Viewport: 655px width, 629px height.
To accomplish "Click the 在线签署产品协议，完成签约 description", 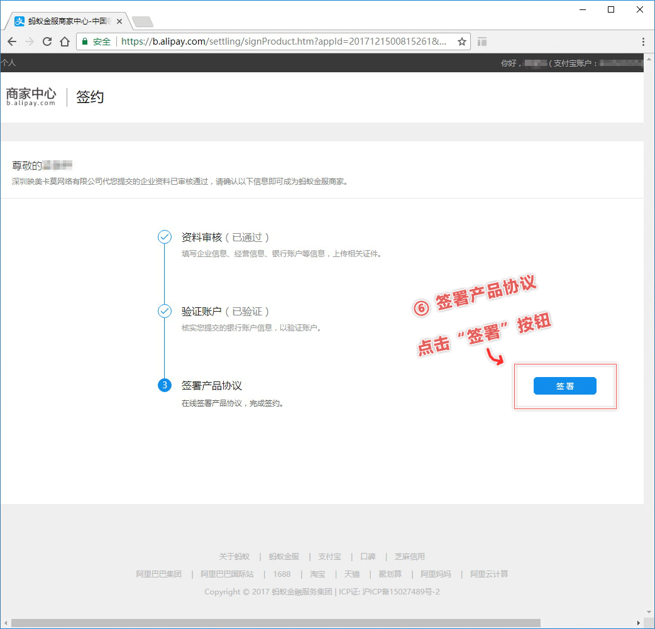I will tap(233, 403).
